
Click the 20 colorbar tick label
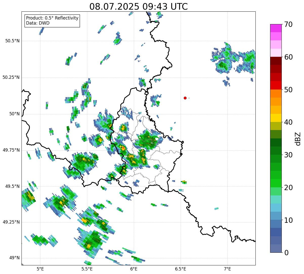tap(288, 188)
